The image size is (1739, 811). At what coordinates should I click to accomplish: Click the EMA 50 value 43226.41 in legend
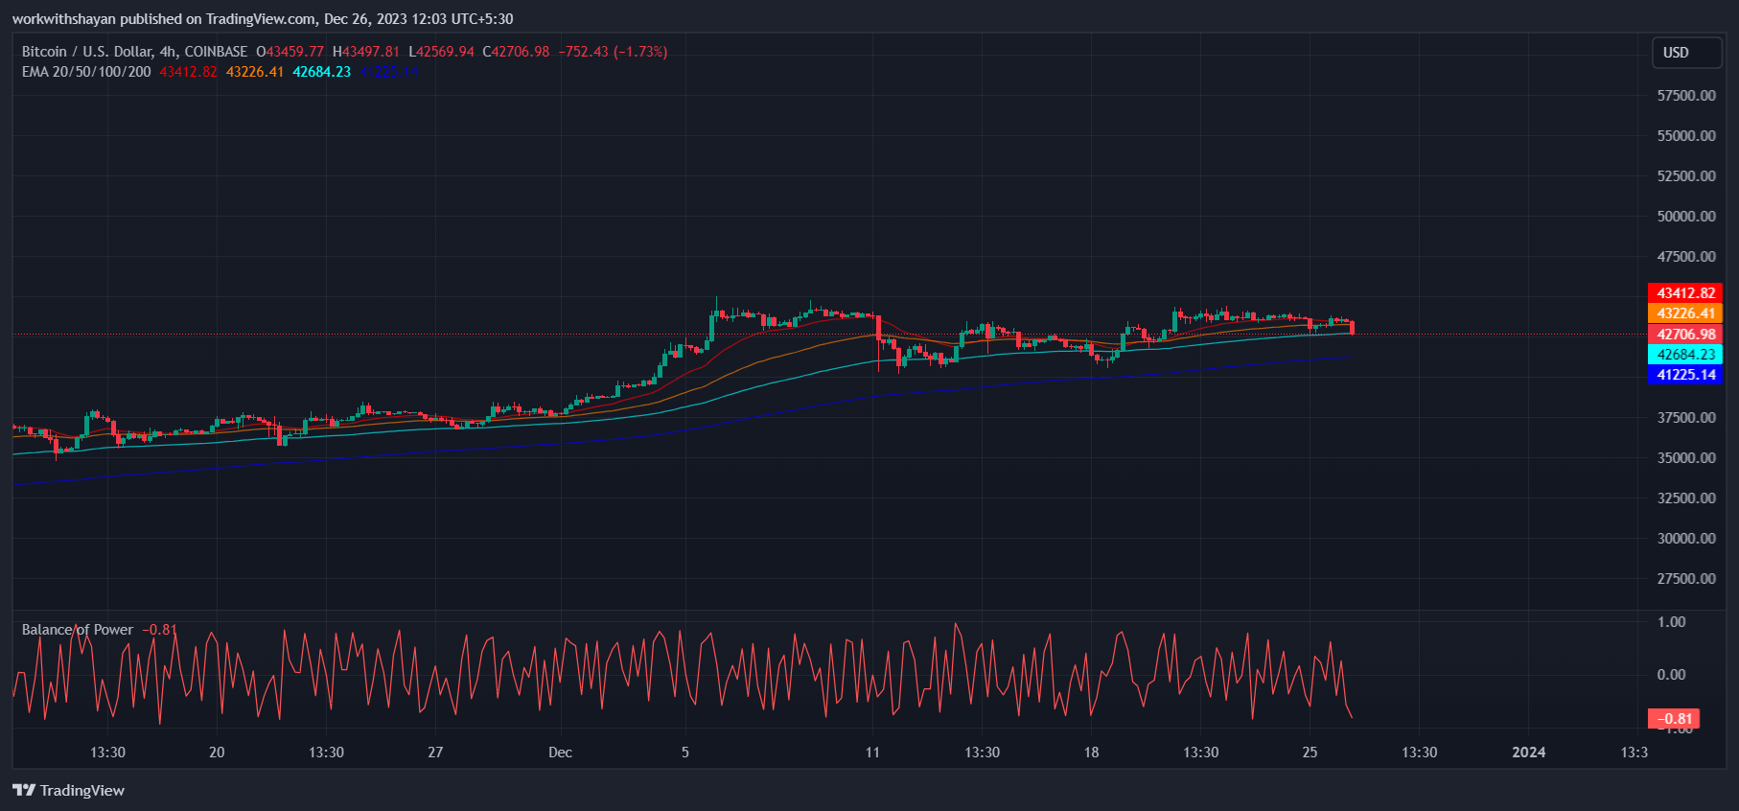click(255, 72)
